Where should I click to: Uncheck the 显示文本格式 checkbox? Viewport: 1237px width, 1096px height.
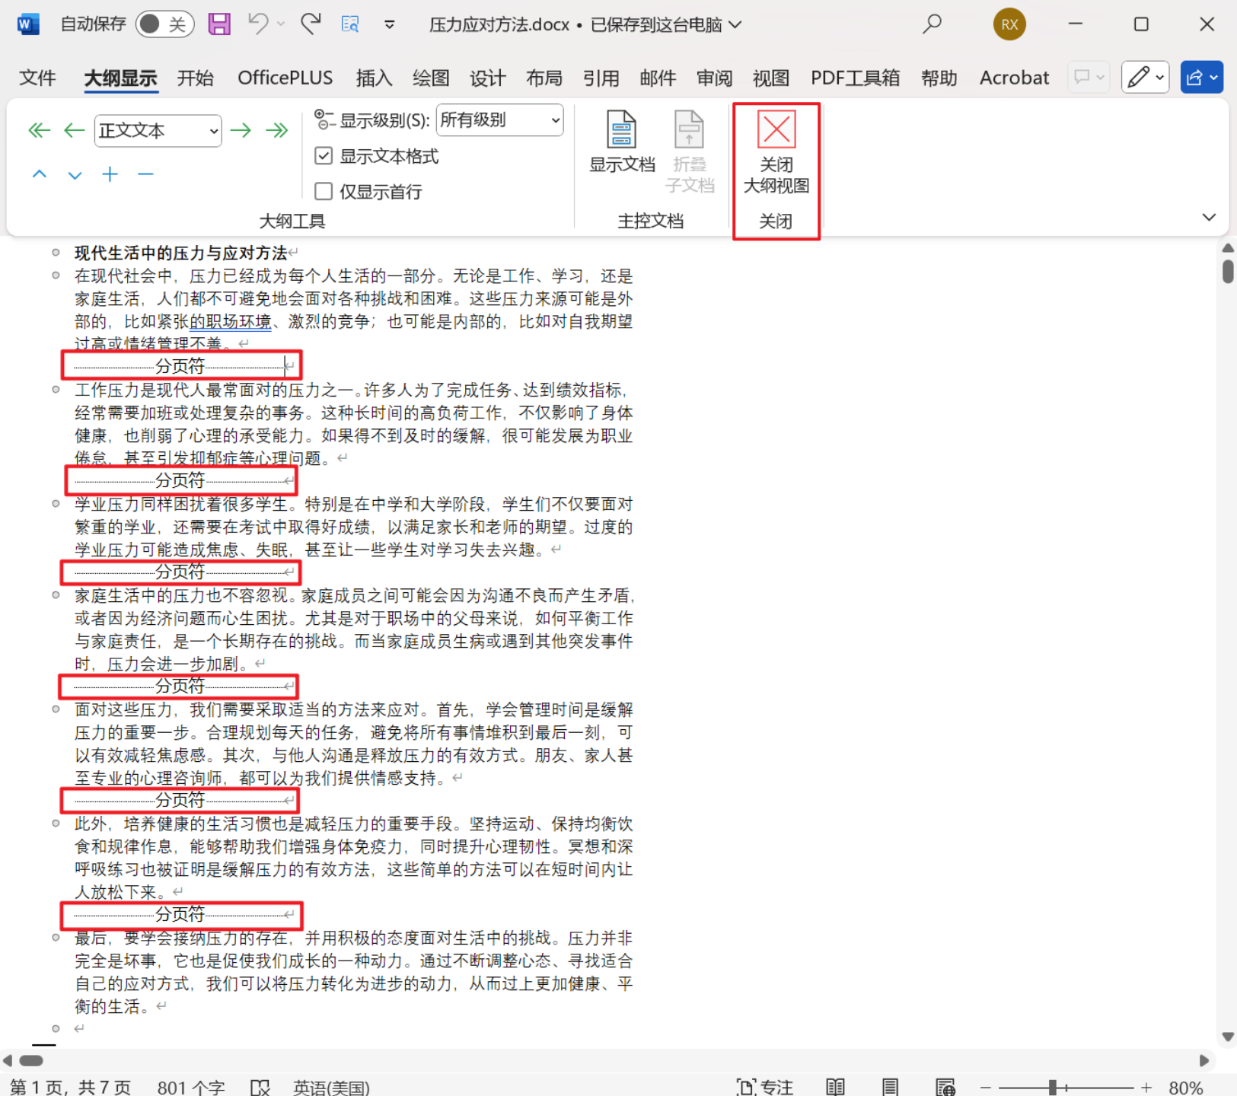coord(324,155)
